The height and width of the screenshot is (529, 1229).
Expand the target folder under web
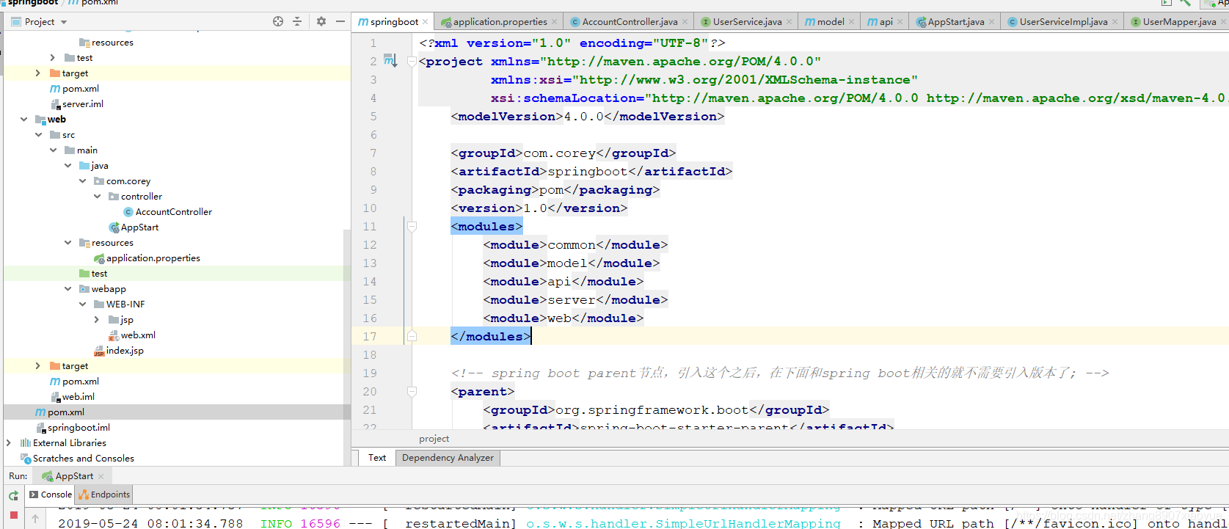click(37, 366)
